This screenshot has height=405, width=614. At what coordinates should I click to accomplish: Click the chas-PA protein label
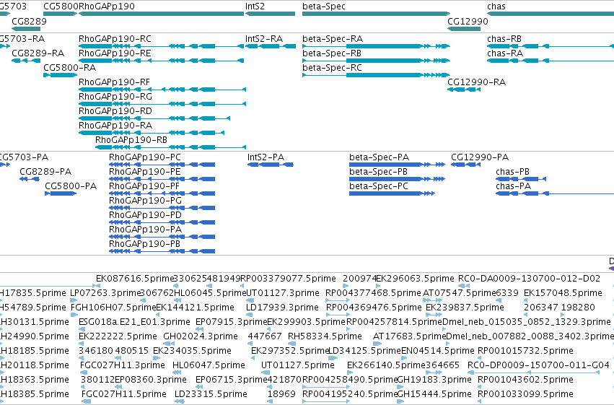click(x=514, y=186)
